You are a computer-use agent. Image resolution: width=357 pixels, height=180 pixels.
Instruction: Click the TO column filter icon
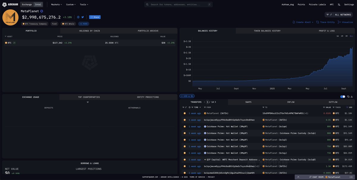(x=263, y=107)
